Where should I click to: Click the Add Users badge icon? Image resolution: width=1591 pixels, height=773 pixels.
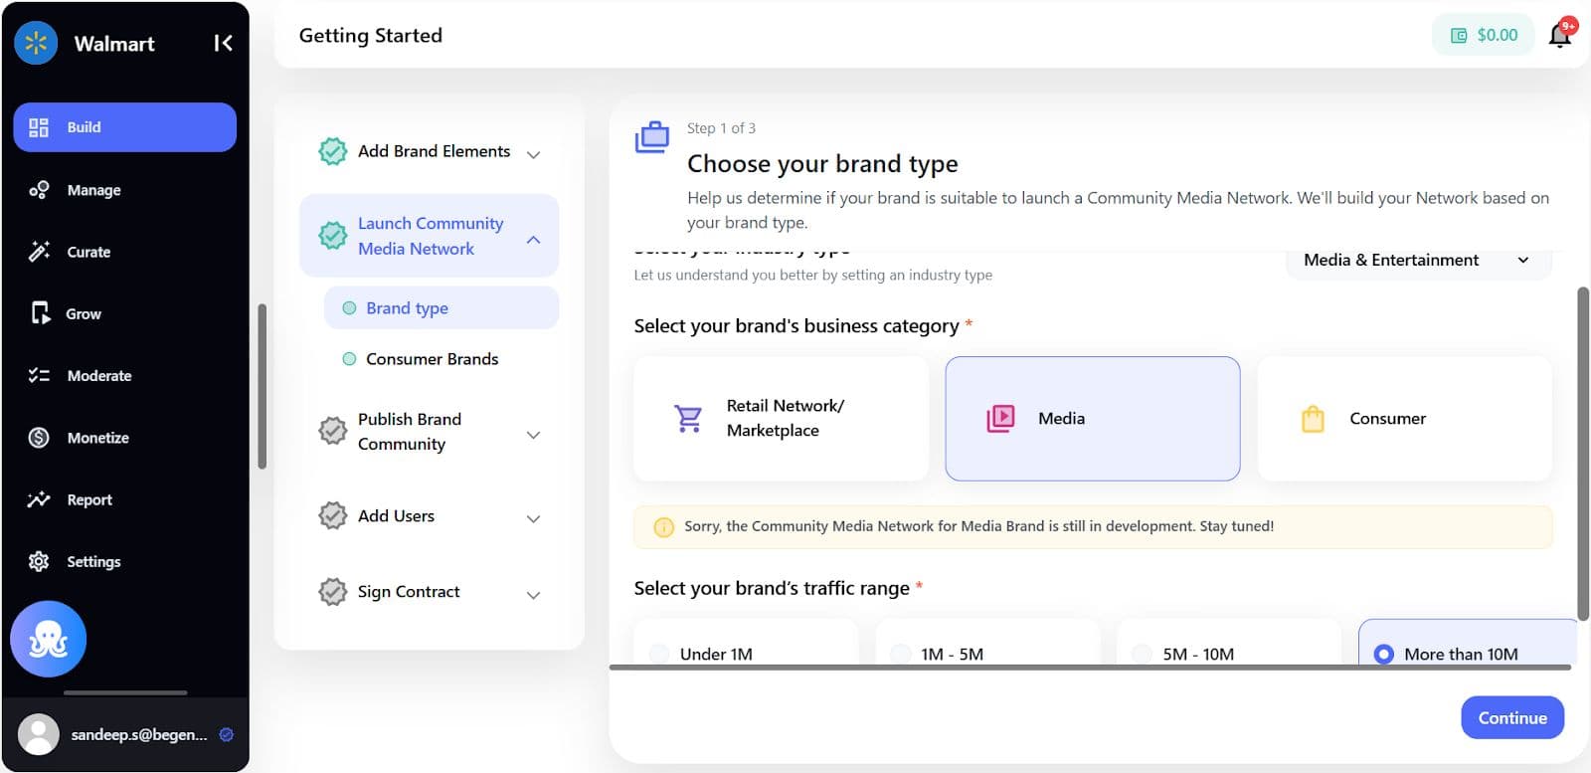pyautogui.click(x=332, y=515)
